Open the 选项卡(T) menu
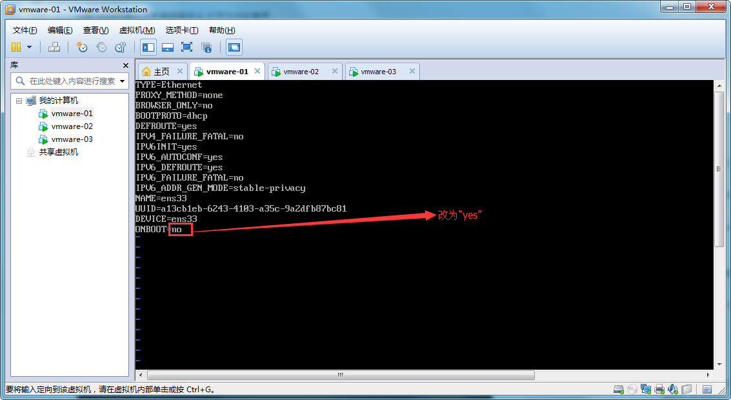Image resolution: width=731 pixels, height=400 pixels. [x=182, y=30]
